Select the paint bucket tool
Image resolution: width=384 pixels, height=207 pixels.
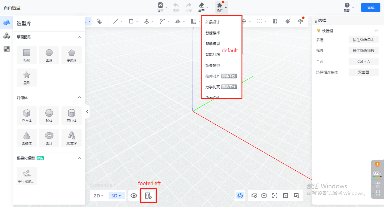coord(99,21)
